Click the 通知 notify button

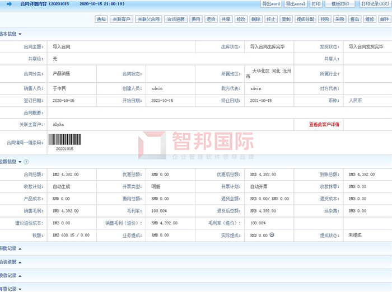(101, 19)
